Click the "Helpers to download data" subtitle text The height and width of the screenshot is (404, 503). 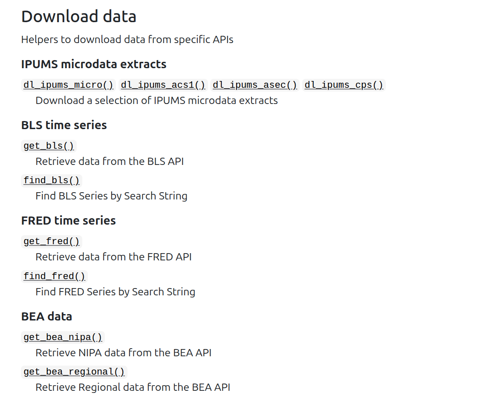pyautogui.click(x=127, y=40)
